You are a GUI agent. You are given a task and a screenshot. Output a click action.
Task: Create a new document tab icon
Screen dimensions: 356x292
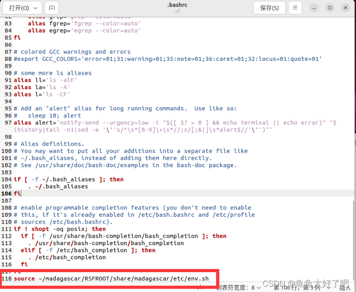51,8
